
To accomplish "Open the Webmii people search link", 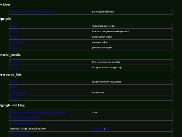I will (x=14, y=37).
